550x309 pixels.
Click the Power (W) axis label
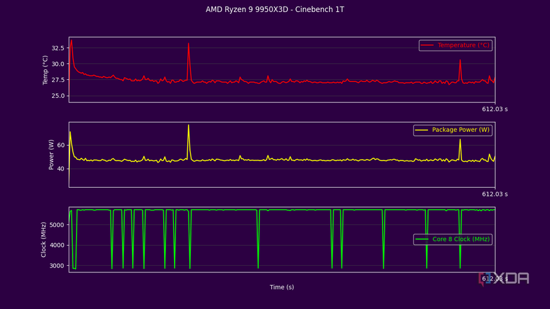[x=51, y=154]
